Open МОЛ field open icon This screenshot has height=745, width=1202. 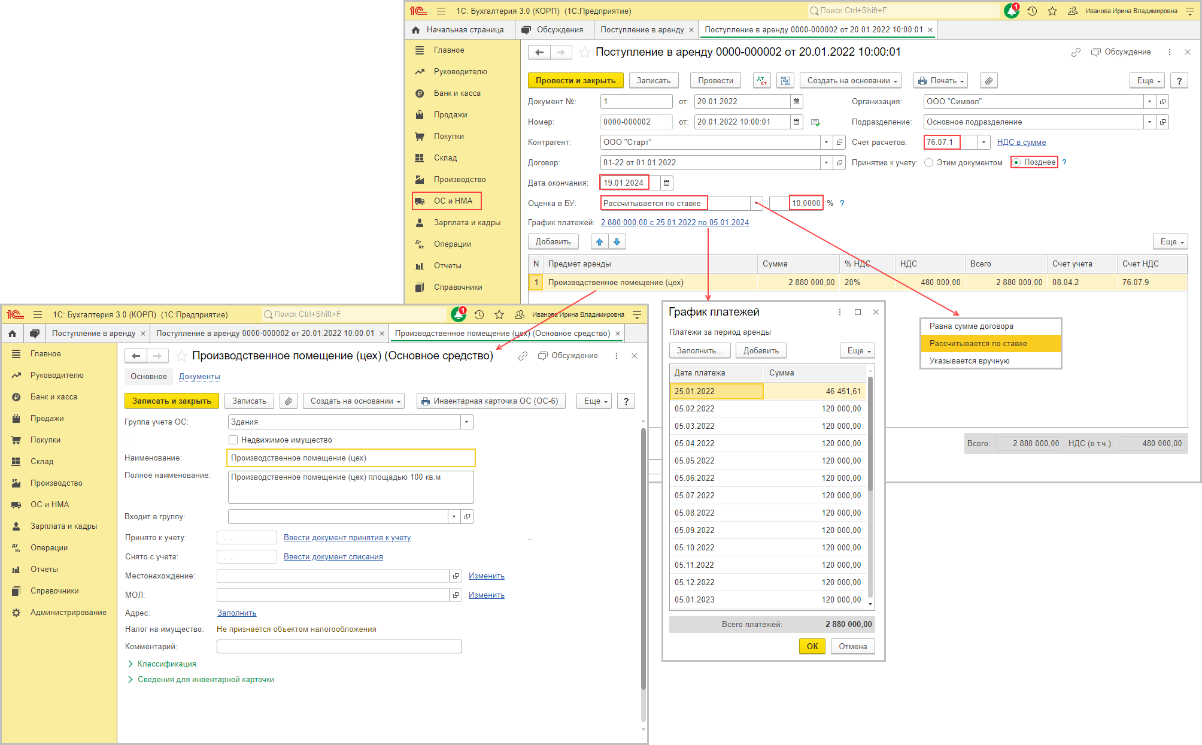pyautogui.click(x=456, y=595)
